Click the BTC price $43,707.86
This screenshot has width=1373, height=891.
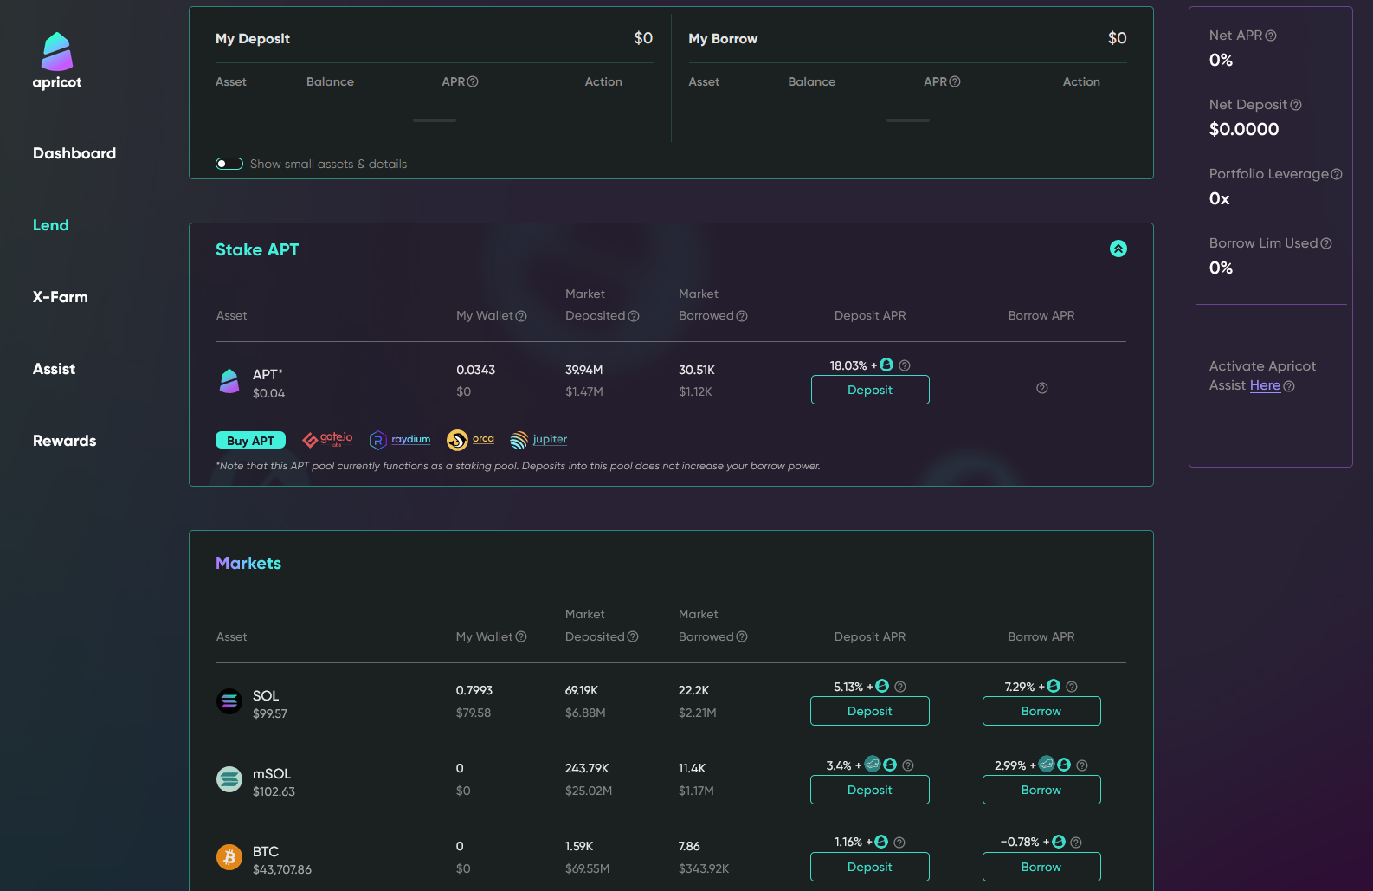tap(282, 869)
